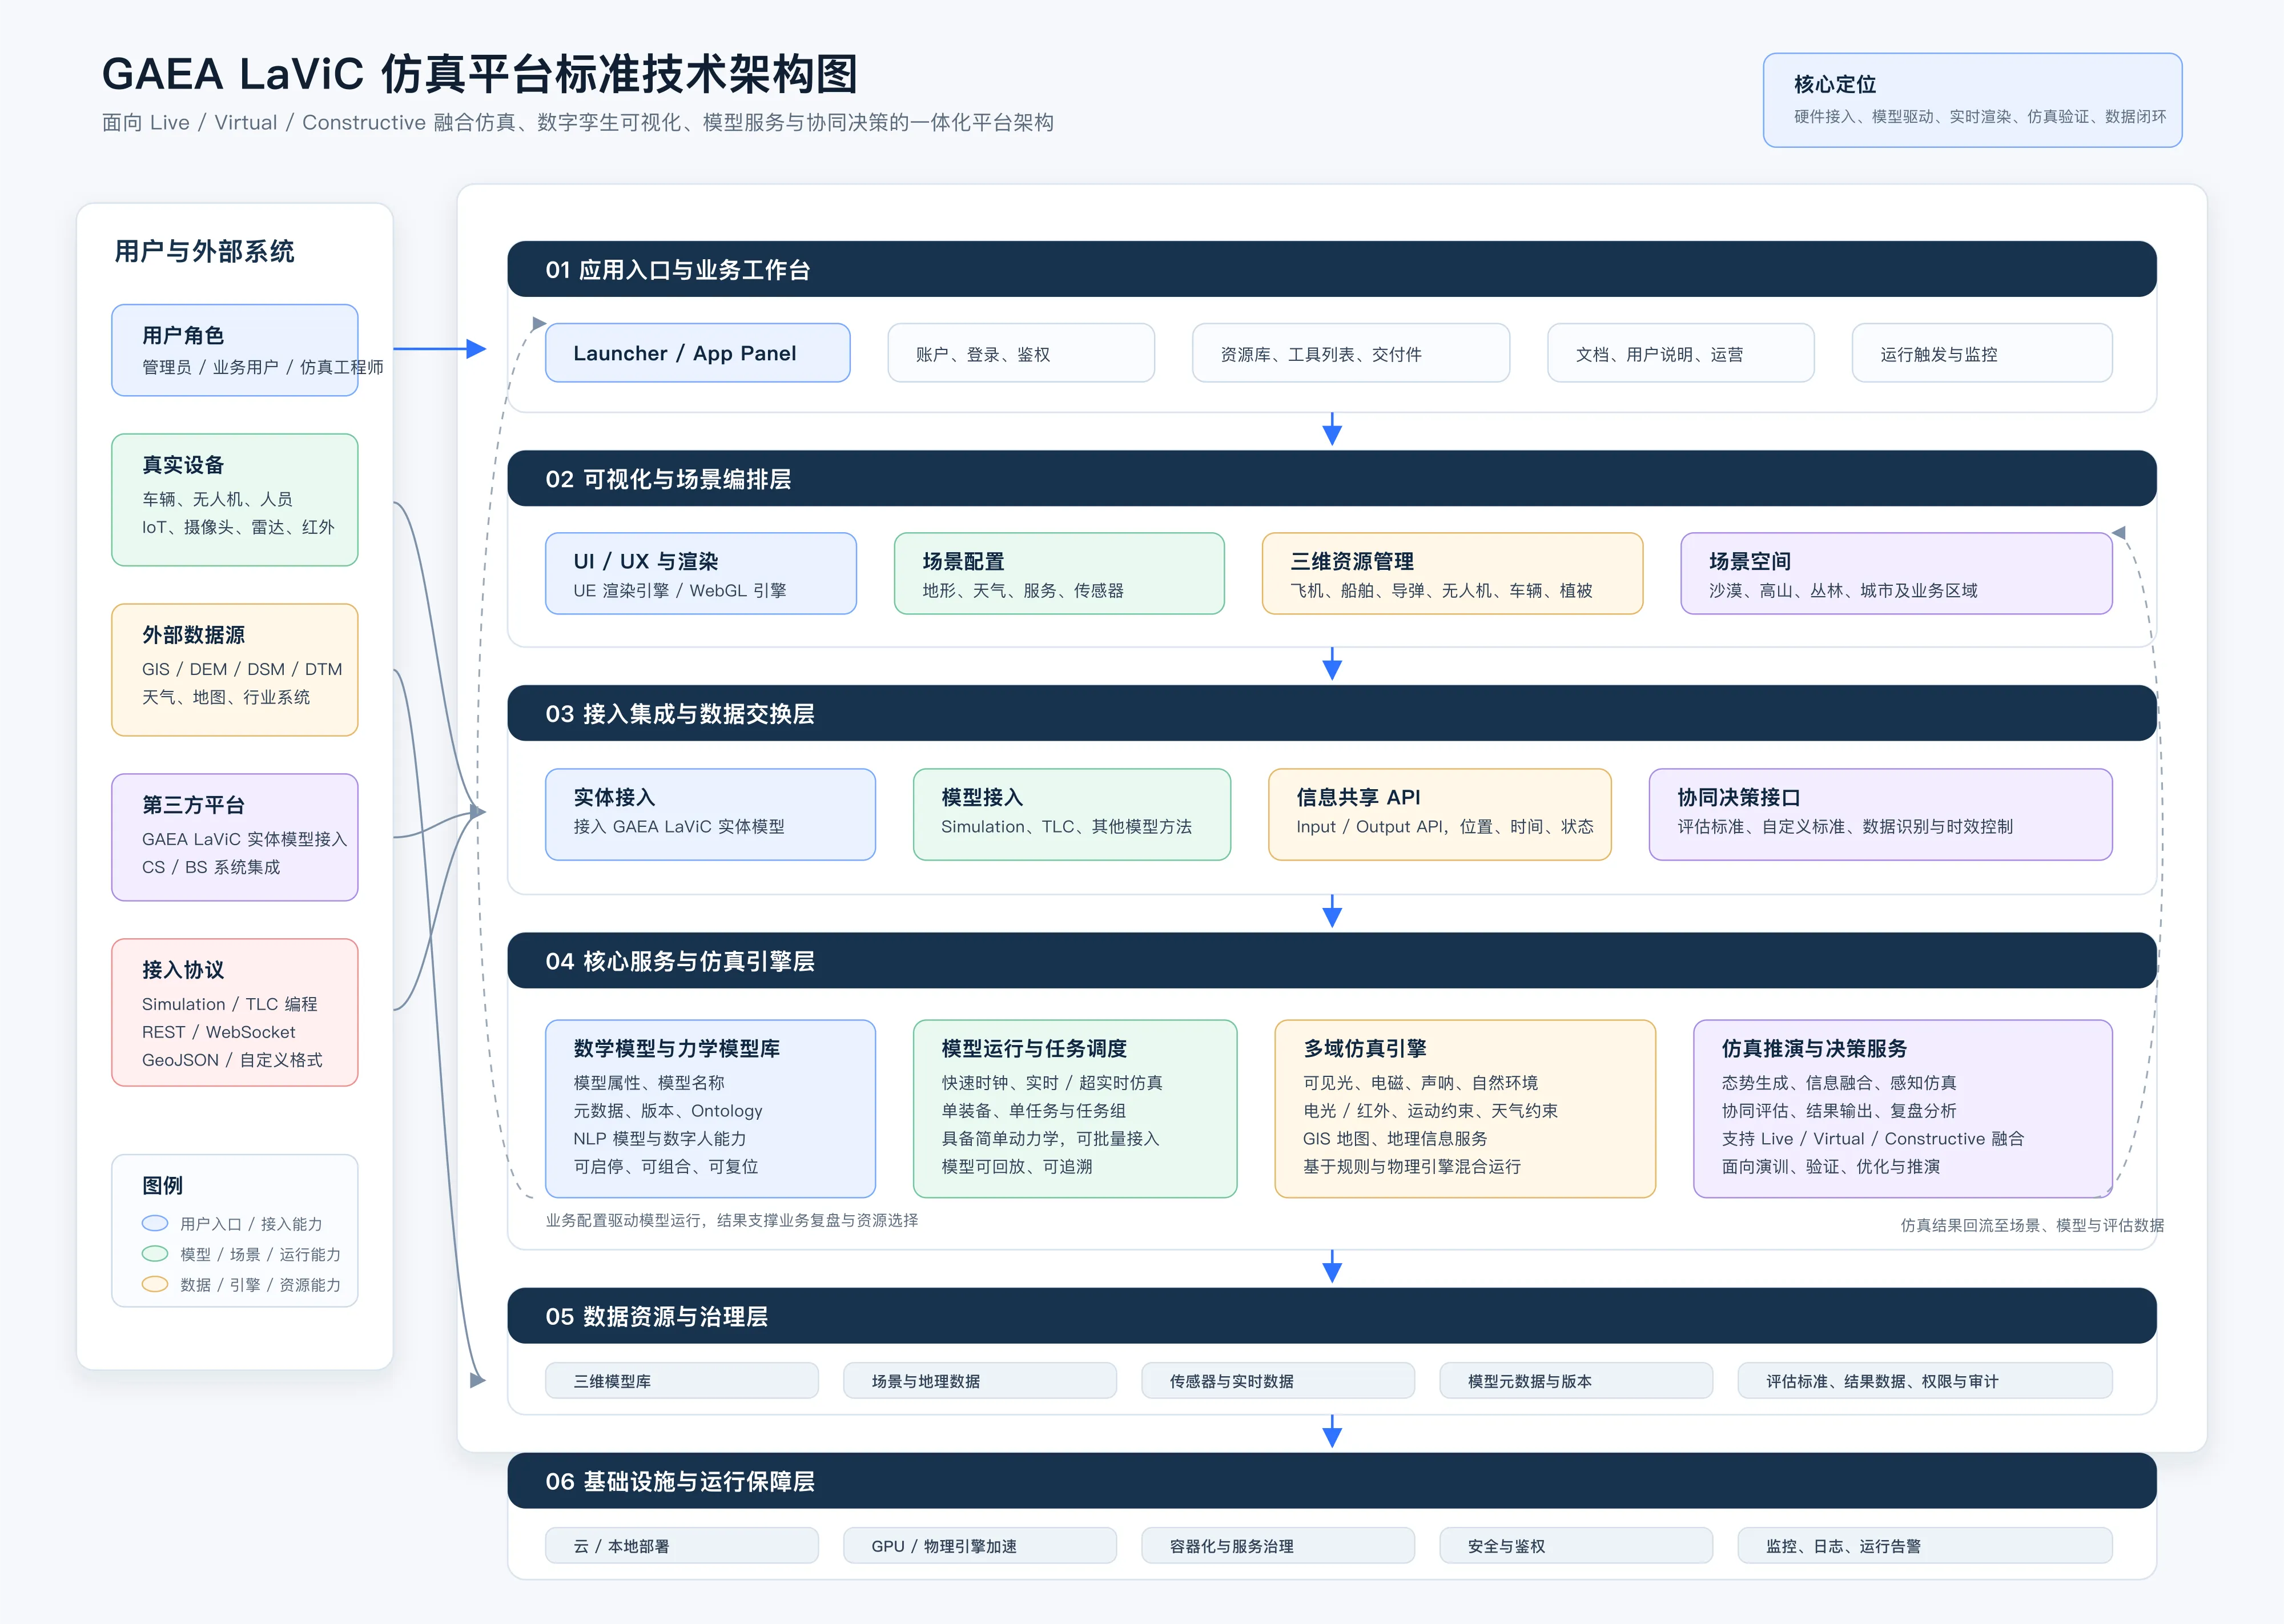
Task: Select the 03 接入集成与数据交换层 header
Action: point(1332,713)
